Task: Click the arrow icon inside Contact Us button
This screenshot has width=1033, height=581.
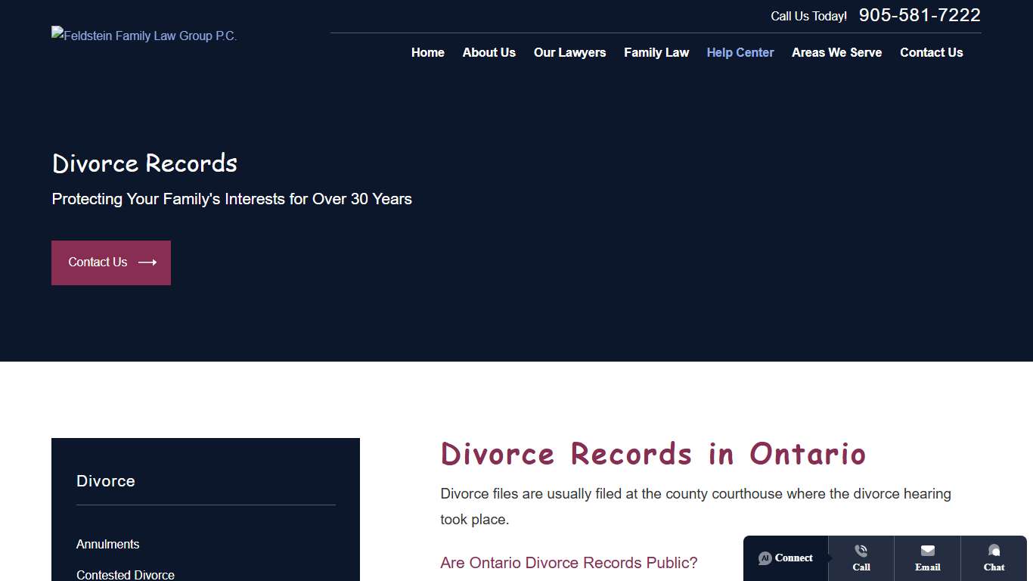Action: (x=146, y=263)
